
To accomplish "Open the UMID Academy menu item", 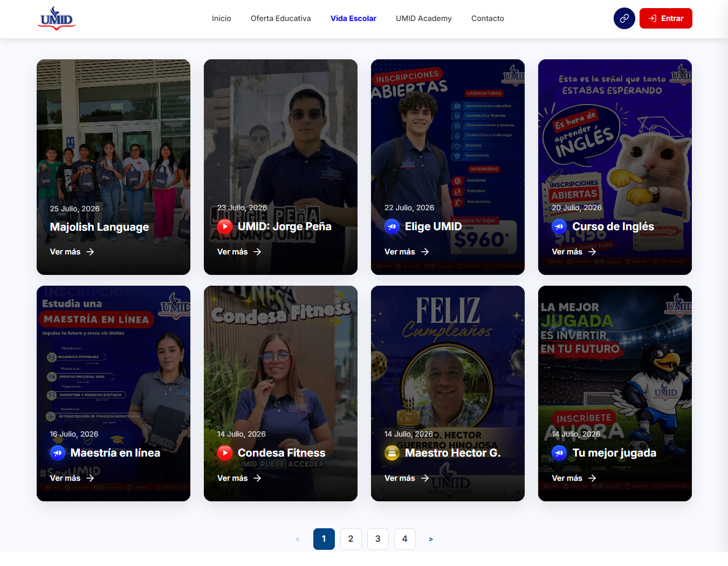I will (424, 18).
